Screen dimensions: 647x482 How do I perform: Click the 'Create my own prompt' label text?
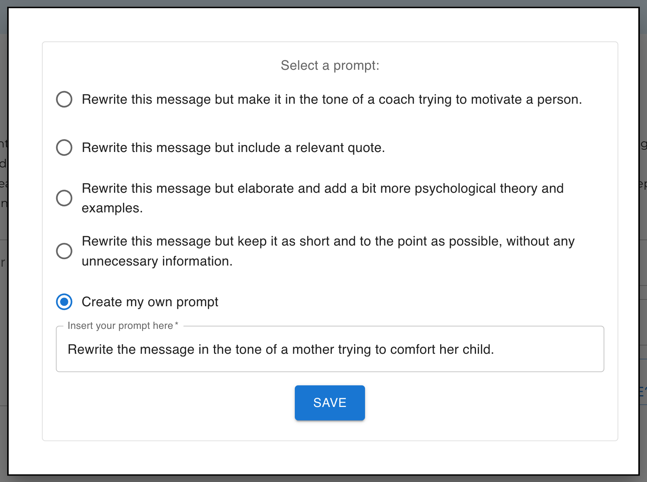(x=150, y=302)
